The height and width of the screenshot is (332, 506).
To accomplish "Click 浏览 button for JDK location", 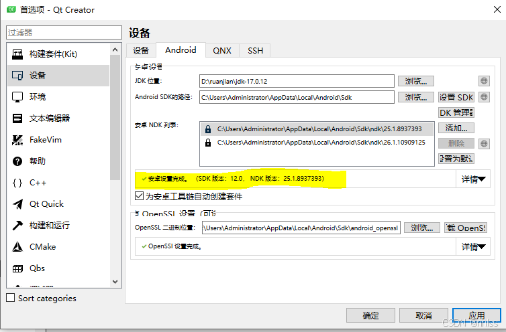I will pyautogui.click(x=416, y=81).
